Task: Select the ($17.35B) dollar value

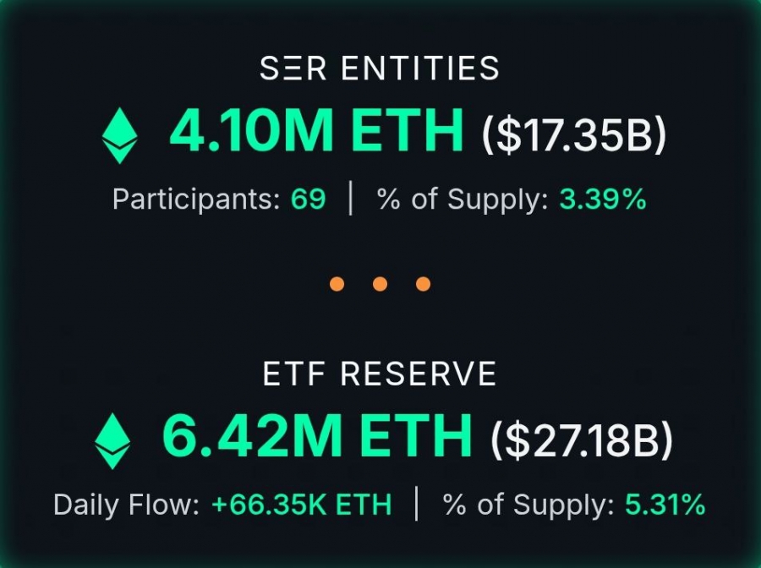Action: pyautogui.click(x=574, y=135)
